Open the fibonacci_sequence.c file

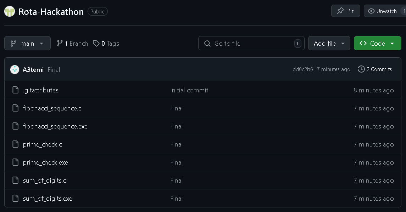coord(52,108)
